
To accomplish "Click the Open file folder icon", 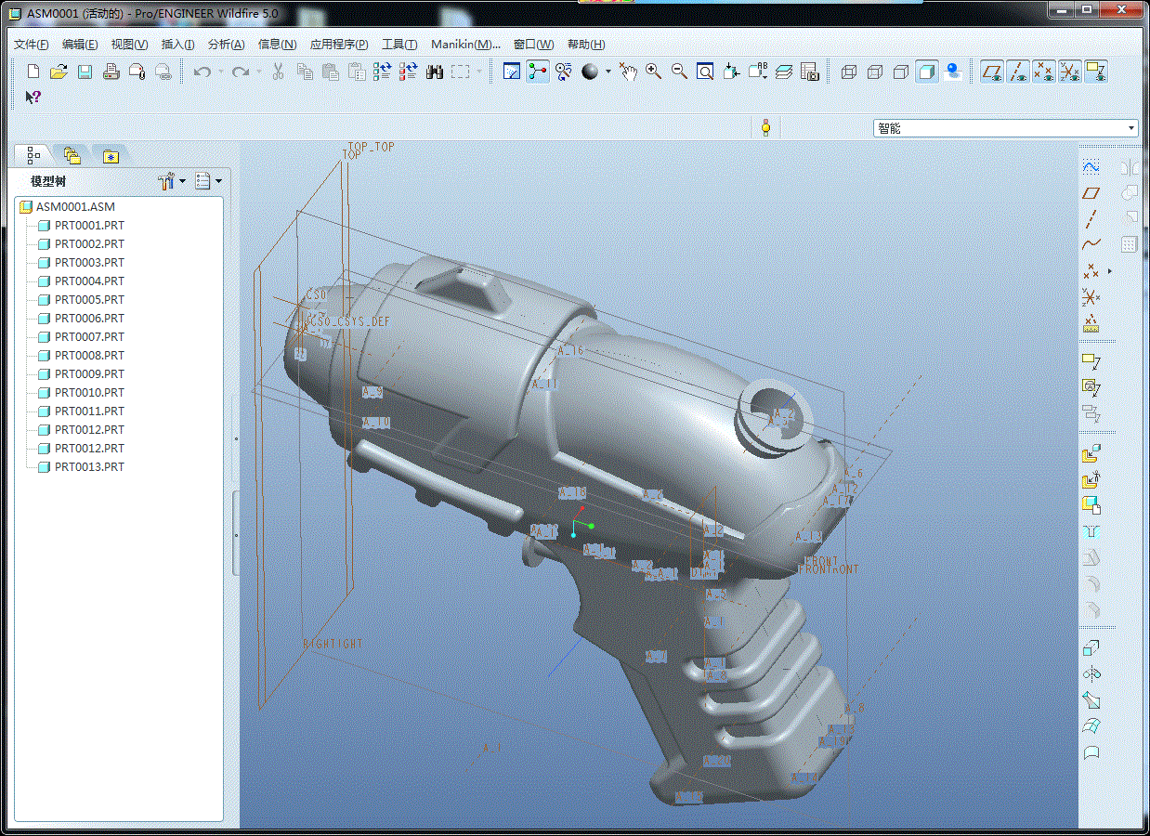I will (x=59, y=72).
